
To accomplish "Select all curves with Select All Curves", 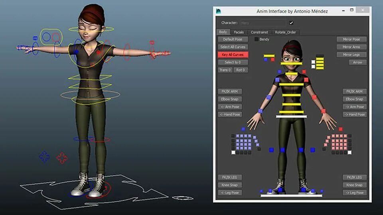I will [233, 47].
